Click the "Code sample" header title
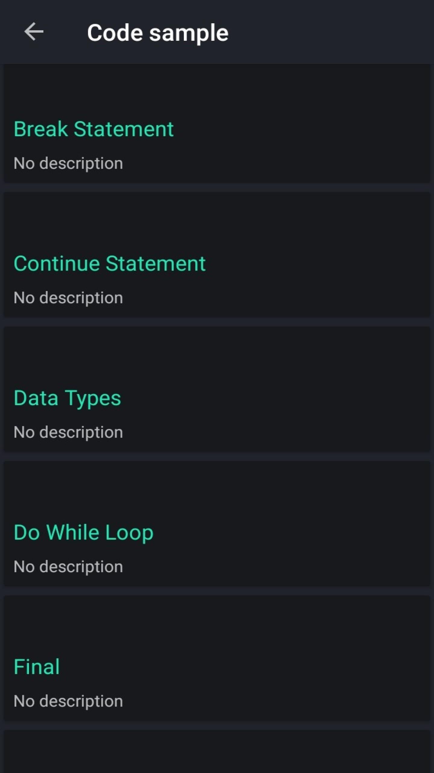 [x=158, y=33]
